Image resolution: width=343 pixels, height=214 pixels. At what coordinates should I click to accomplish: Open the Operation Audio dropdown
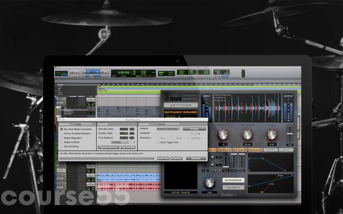(x=84, y=124)
